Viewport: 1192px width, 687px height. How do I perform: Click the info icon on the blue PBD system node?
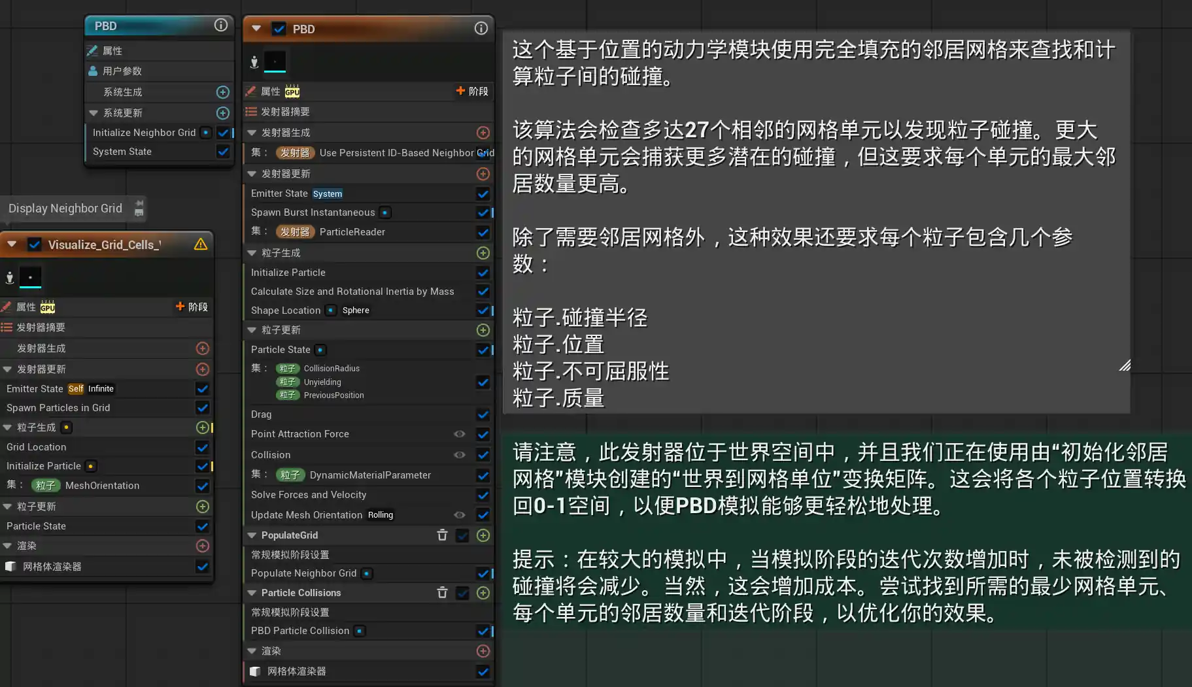[221, 25]
